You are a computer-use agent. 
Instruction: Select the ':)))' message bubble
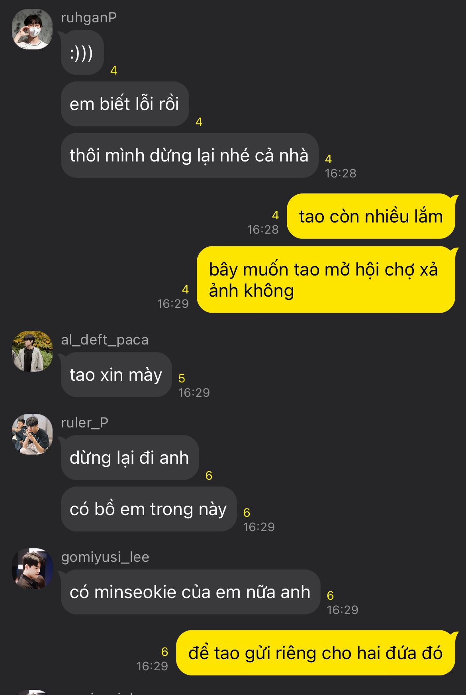tap(82, 53)
